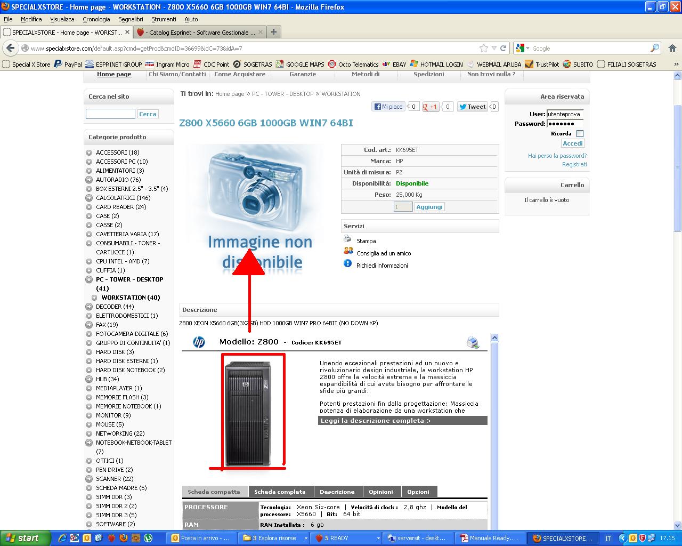
Task: Open a new browser tab with the plus button
Action: point(274,32)
